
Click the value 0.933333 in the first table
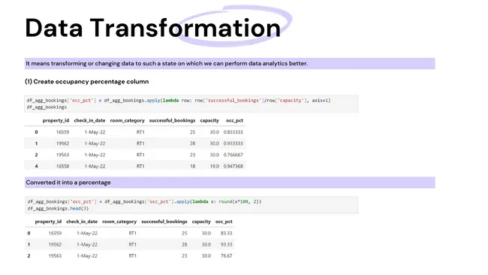coord(233,144)
